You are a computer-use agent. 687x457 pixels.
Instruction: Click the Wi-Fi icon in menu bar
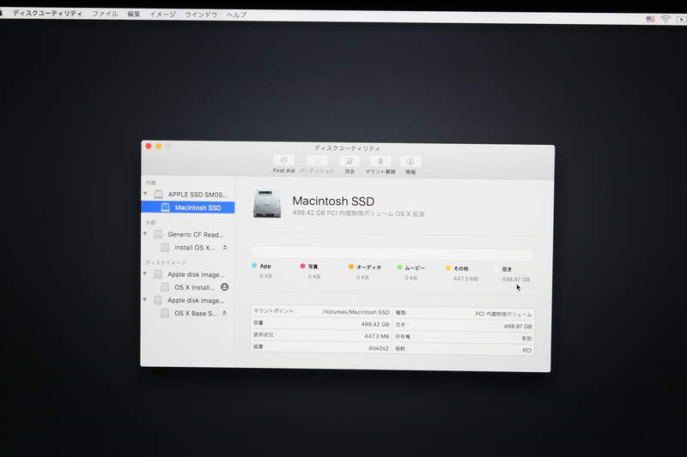pyautogui.click(x=665, y=19)
